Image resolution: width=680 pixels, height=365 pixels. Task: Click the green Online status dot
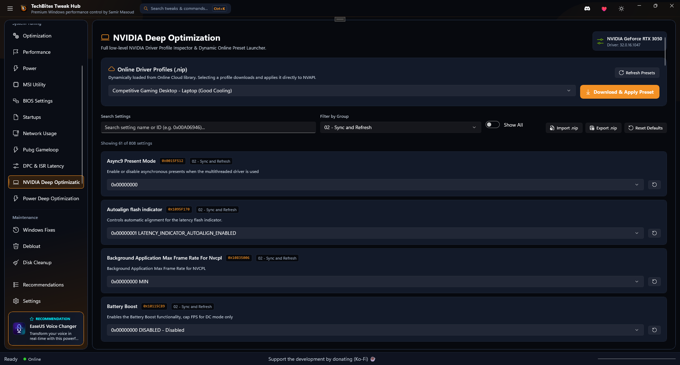(25, 359)
